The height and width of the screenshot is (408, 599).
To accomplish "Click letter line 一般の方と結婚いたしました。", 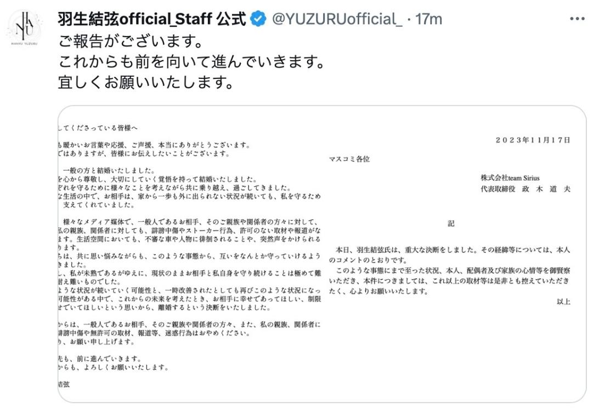I will pyautogui.click(x=109, y=170).
